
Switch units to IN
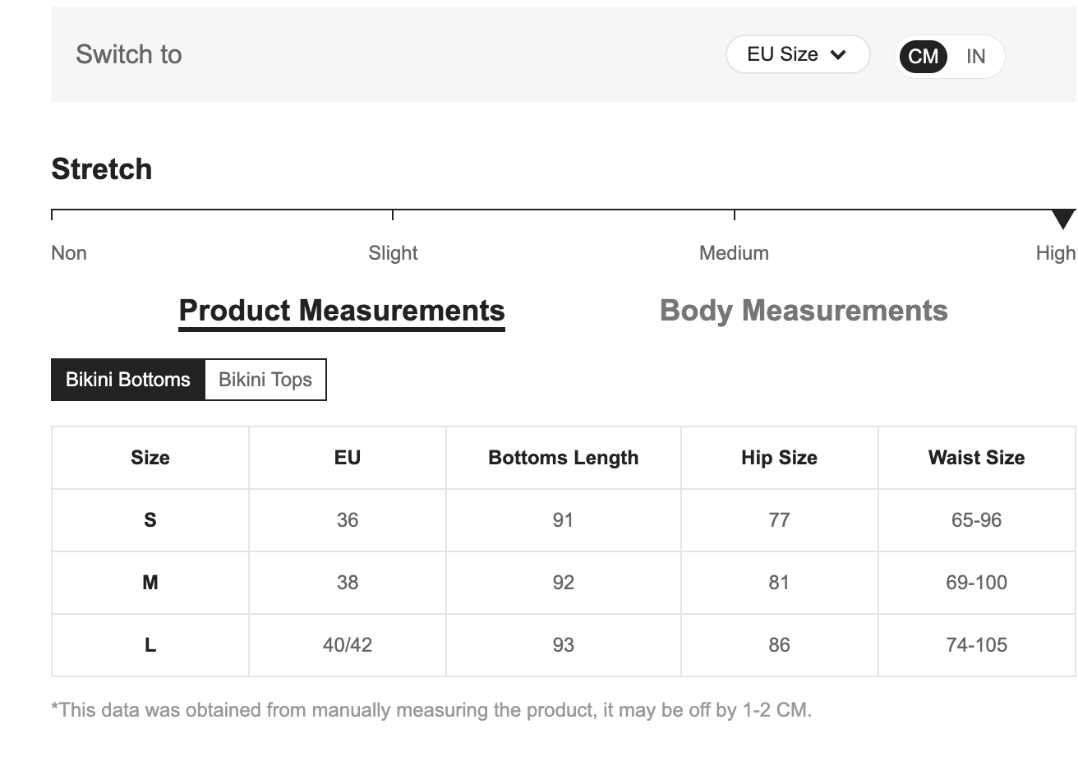click(x=975, y=57)
